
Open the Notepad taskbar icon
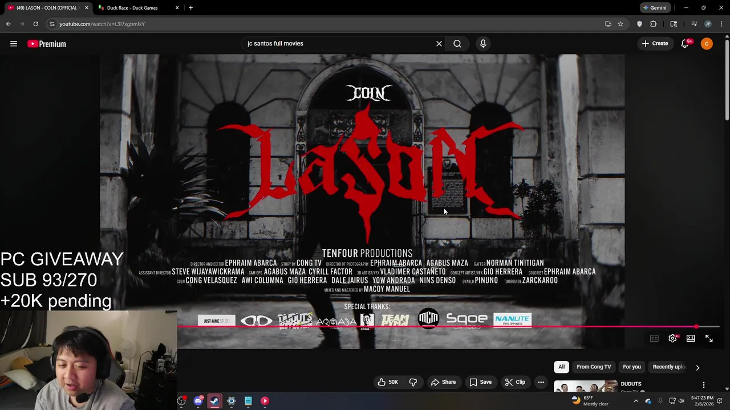(x=248, y=401)
